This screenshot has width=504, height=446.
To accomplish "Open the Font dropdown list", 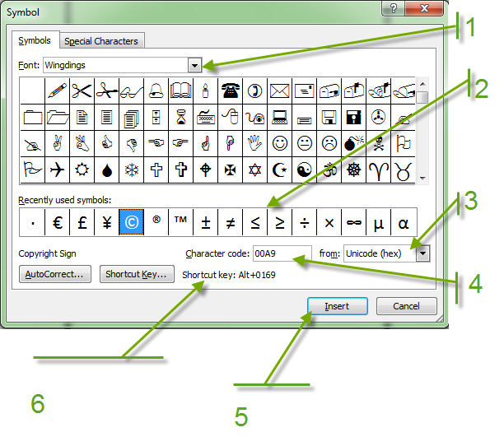I will tap(195, 64).
